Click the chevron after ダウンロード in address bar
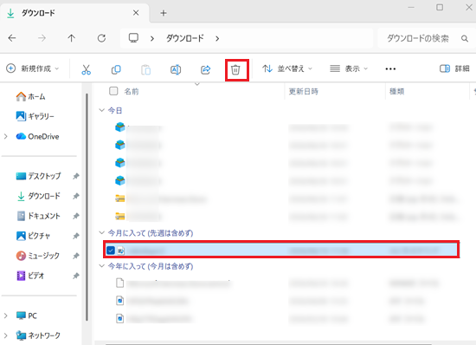Screen dimensions: 476x345 (217, 39)
